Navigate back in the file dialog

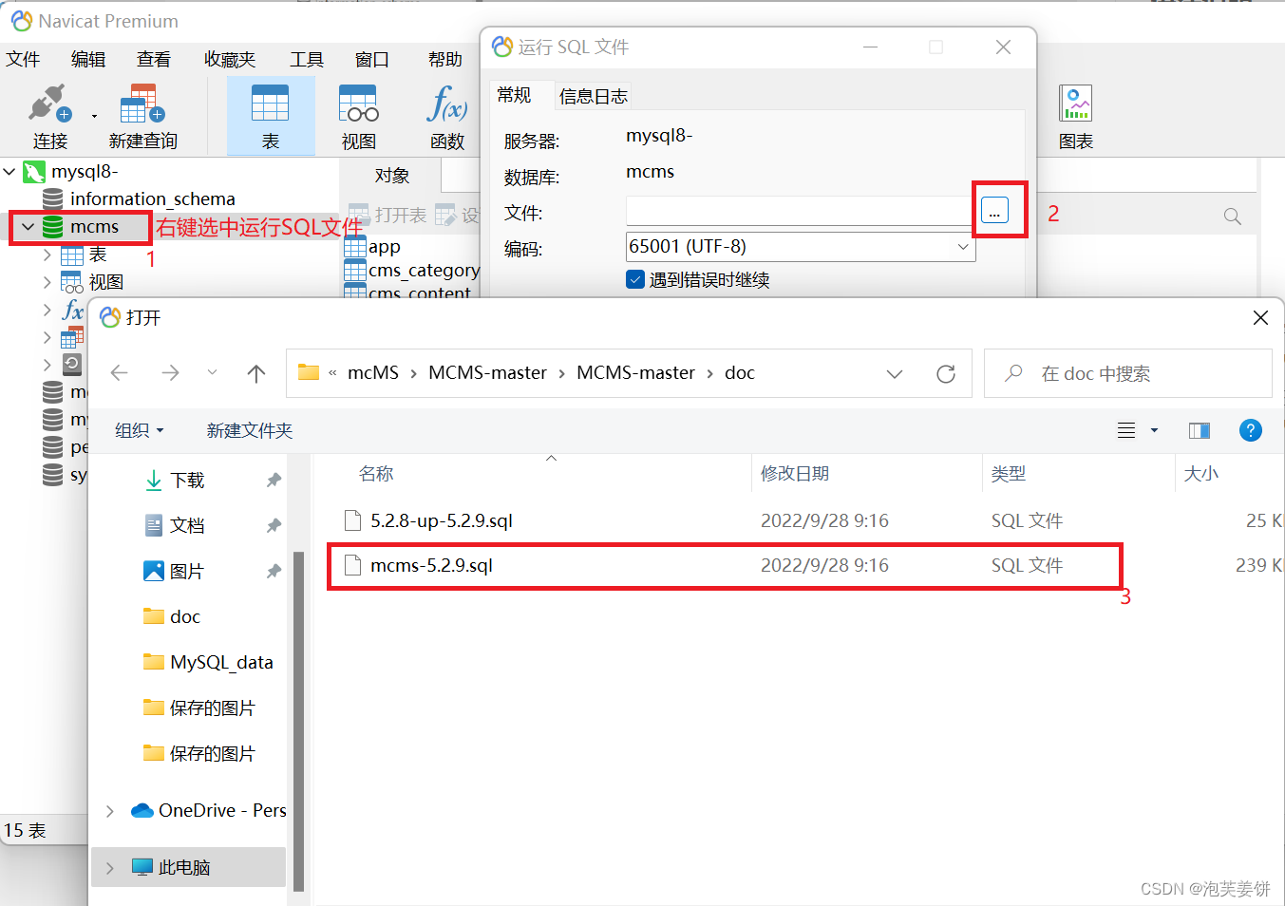click(119, 372)
